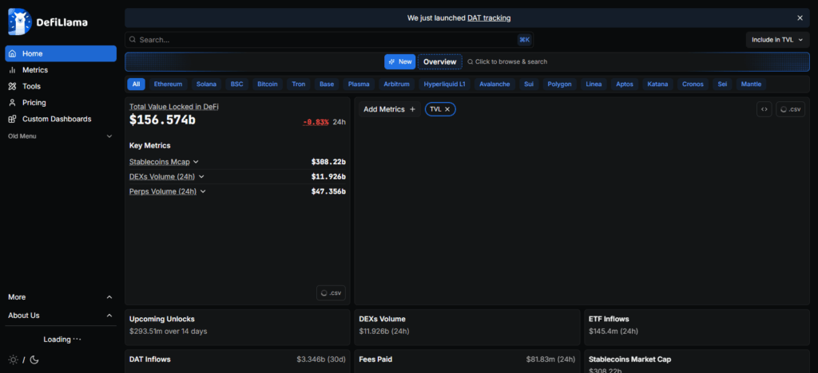Select the Overview tab
Viewport: 818px width, 373px height.
click(439, 61)
